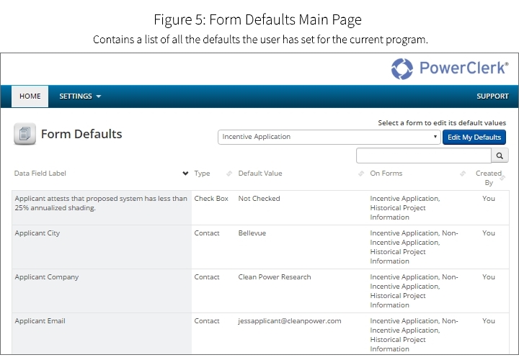
Task: Go to the SUPPORT link
Action: coord(492,96)
